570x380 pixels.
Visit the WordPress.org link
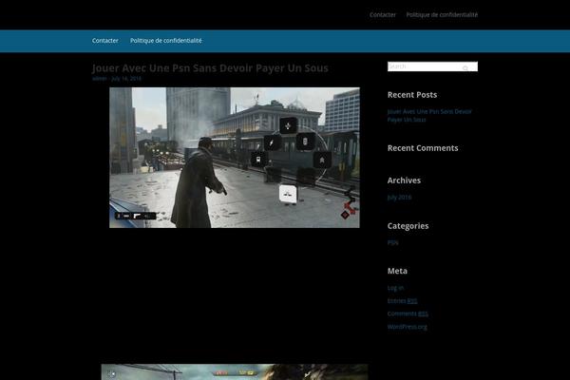tap(408, 327)
